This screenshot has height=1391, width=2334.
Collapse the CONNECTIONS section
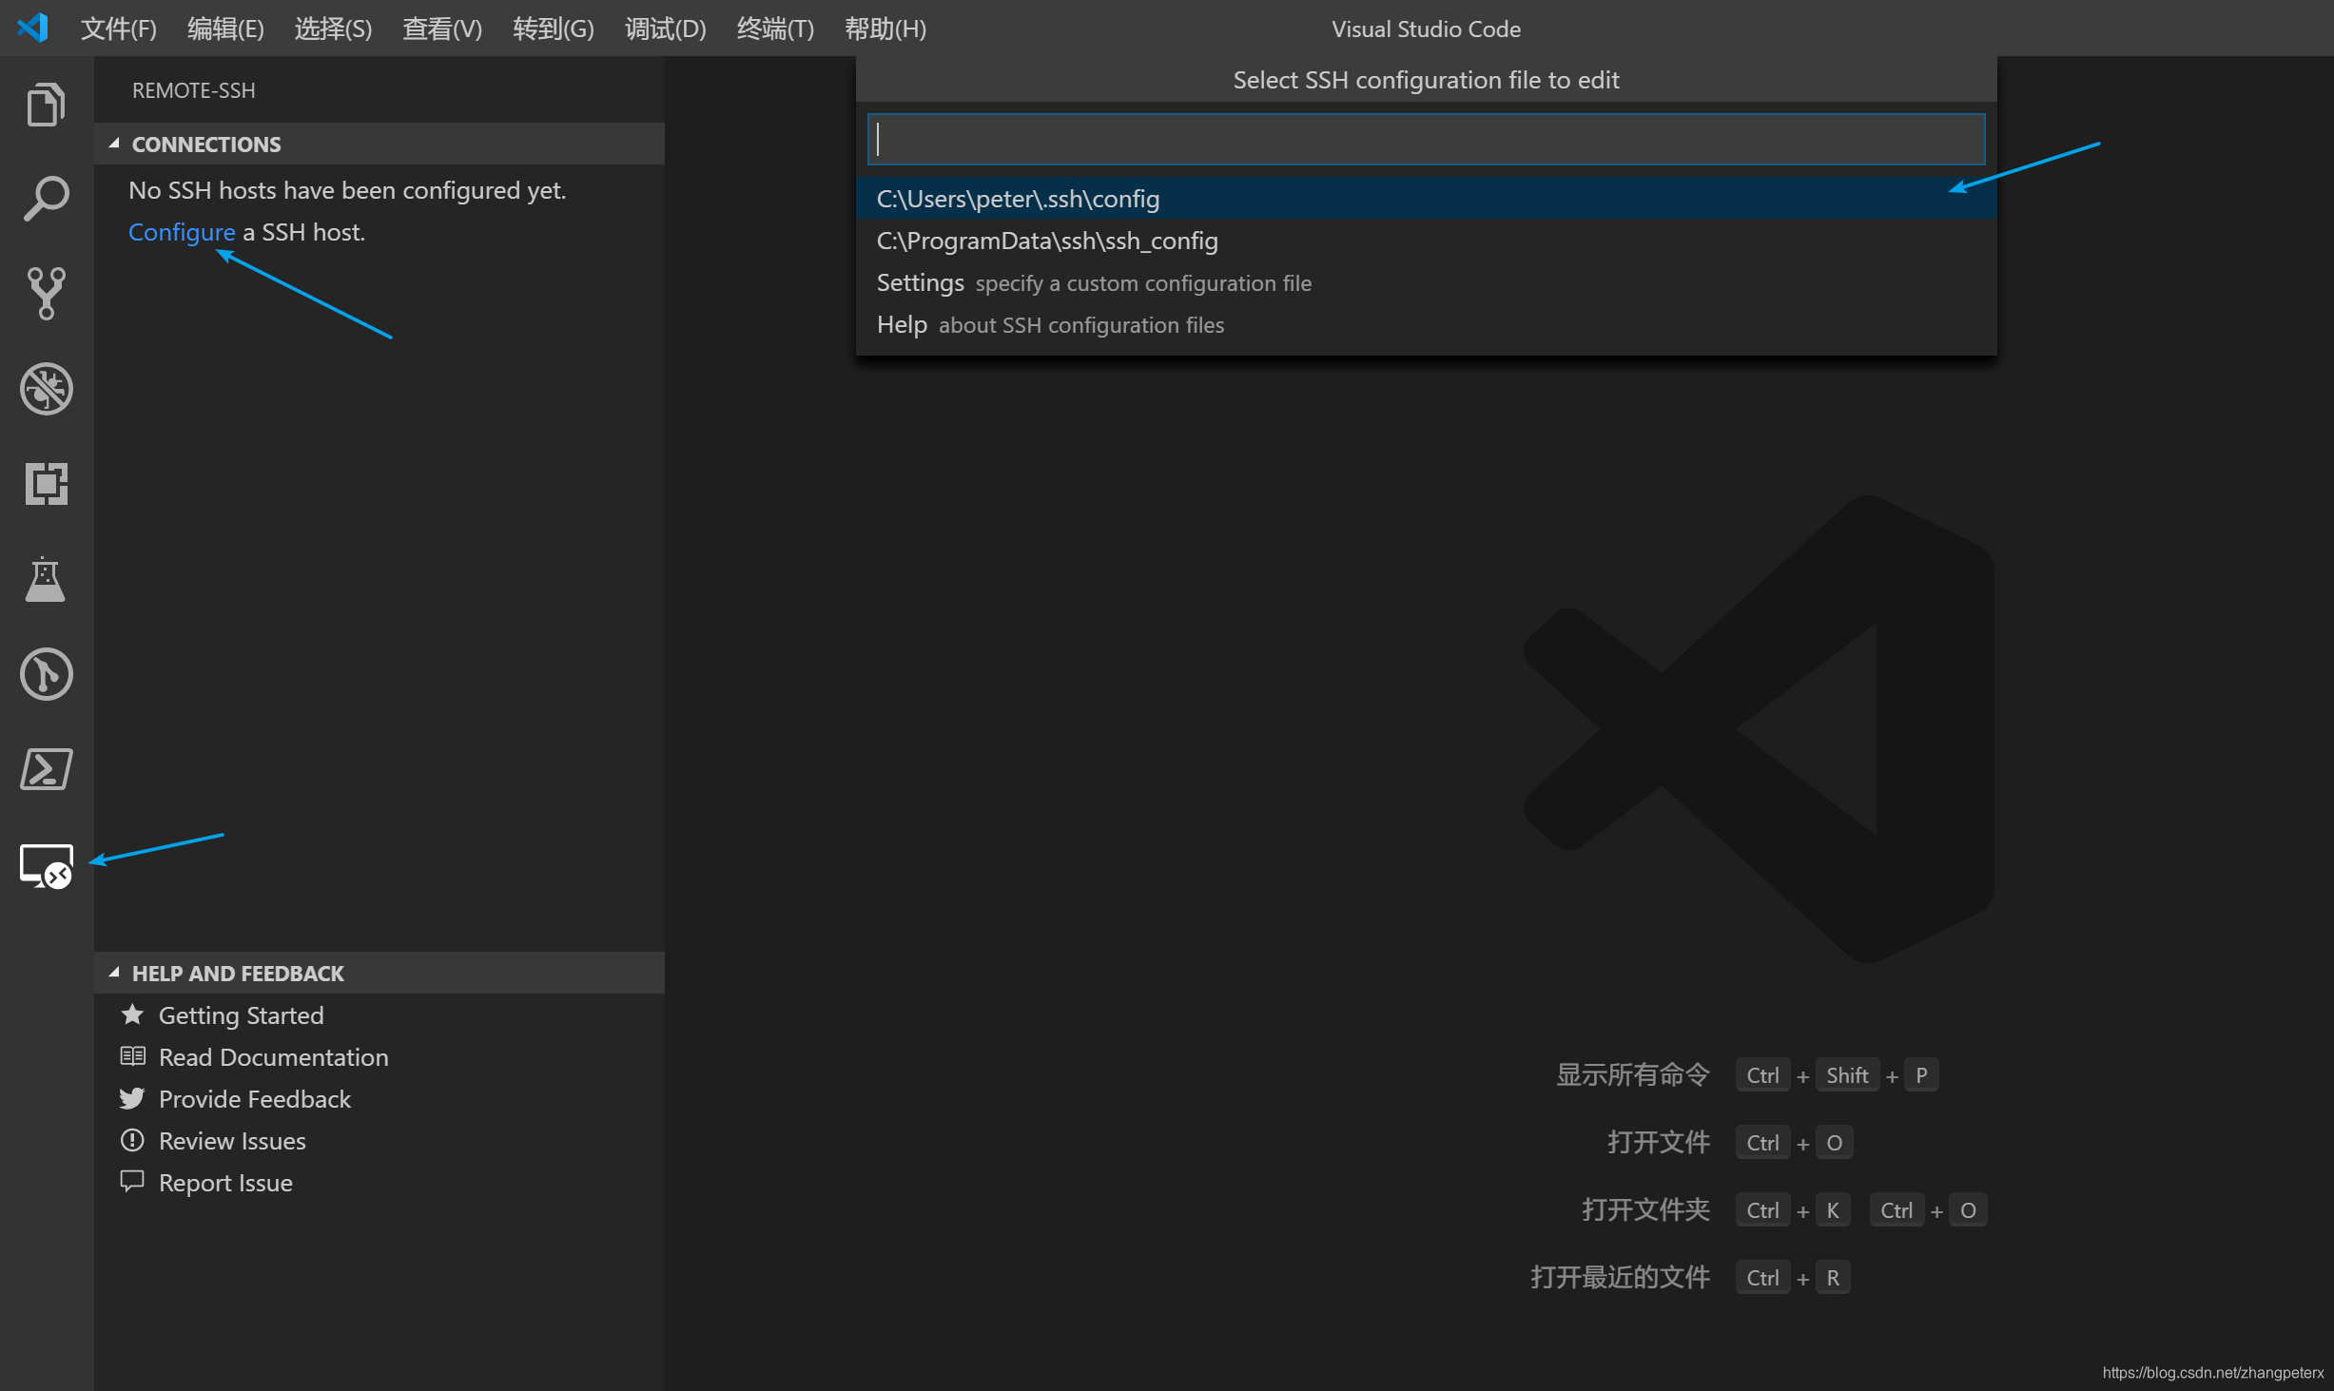pyautogui.click(x=379, y=144)
